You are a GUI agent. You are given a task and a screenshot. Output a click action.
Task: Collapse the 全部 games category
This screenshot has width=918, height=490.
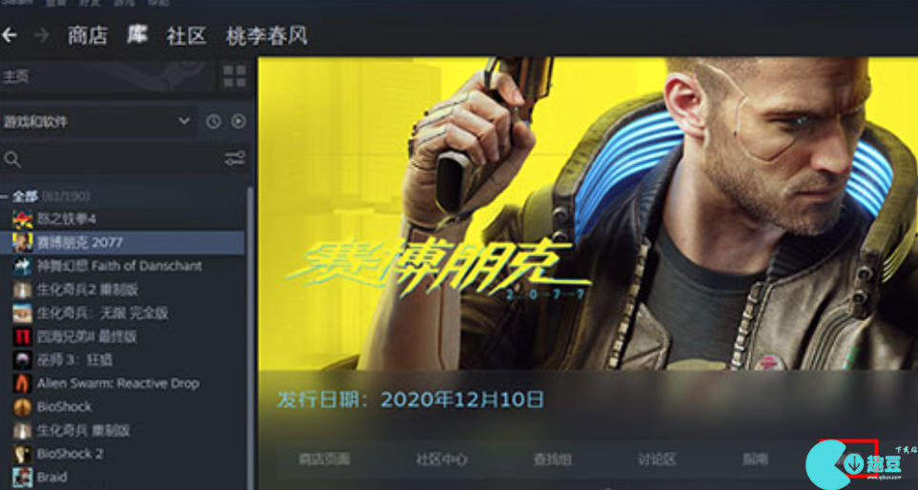(6, 195)
